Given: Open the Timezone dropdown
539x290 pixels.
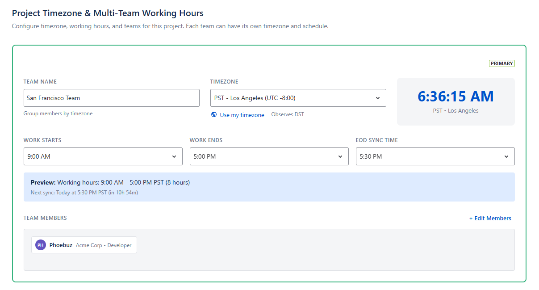Looking at the screenshot, I should tap(298, 97).
